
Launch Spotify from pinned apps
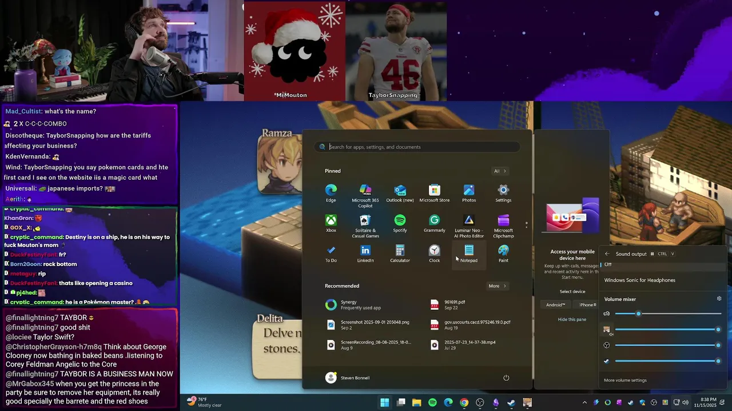(400, 223)
